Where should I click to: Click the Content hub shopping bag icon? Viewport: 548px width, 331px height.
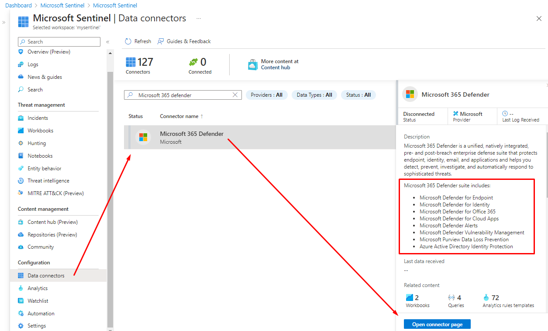[x=253, y=65]
